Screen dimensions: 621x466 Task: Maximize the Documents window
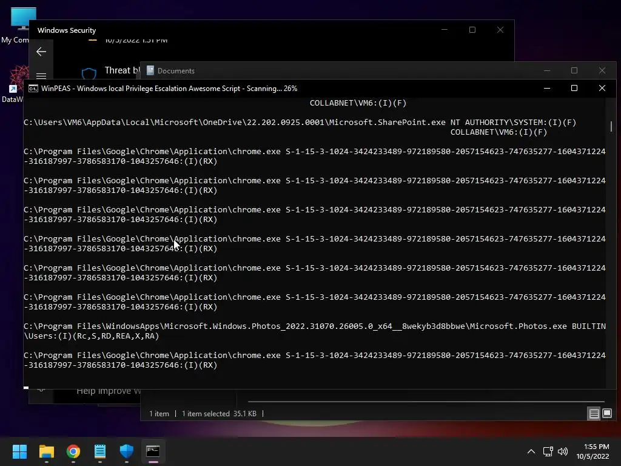[x=574, y=70]
